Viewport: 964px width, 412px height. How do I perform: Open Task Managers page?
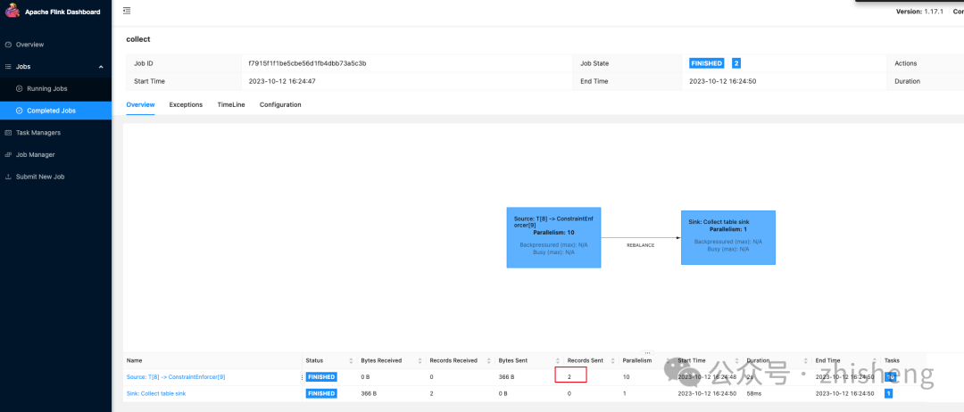click(x=38, y=133)
